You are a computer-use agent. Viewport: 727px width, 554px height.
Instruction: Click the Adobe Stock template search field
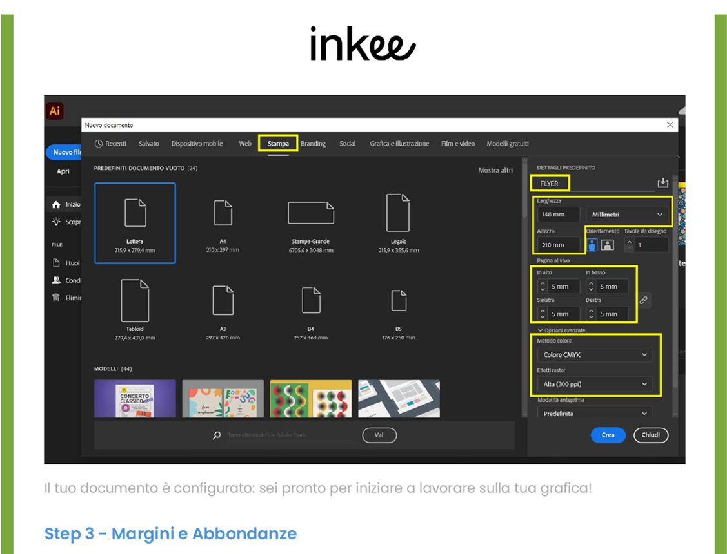point(291,435)
